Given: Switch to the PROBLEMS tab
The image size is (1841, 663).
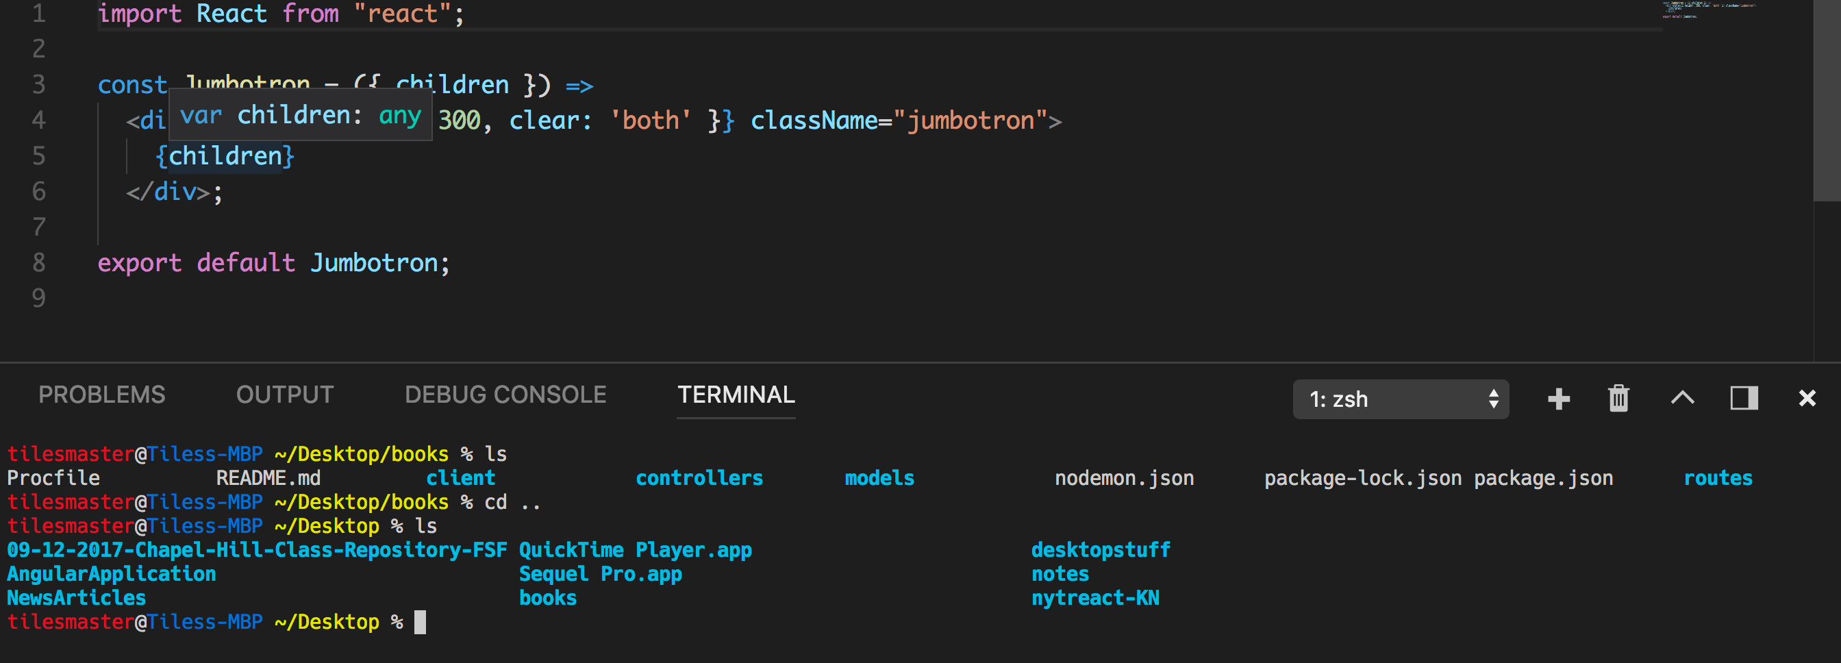Looking at the screenshot, I should coord(101,395).
